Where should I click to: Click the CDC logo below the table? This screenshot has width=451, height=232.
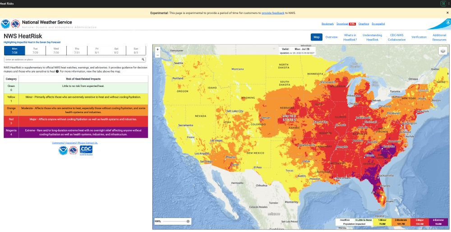pos(86,150)
